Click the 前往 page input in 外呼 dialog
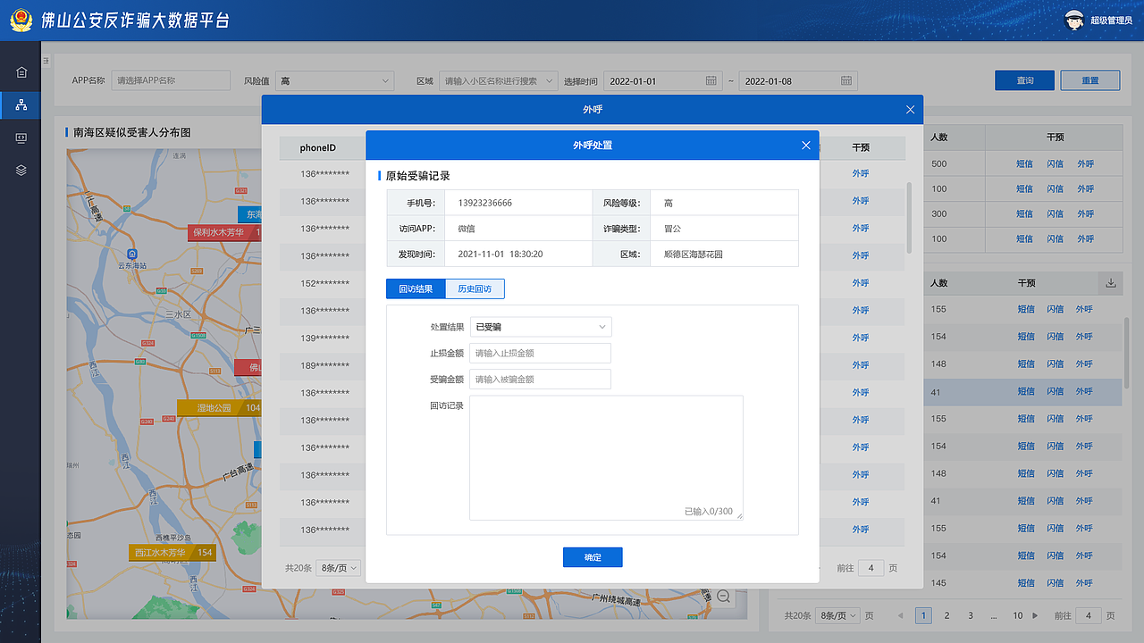Image resolution: width=1144 pixels, height=643 pixels. 871,568
